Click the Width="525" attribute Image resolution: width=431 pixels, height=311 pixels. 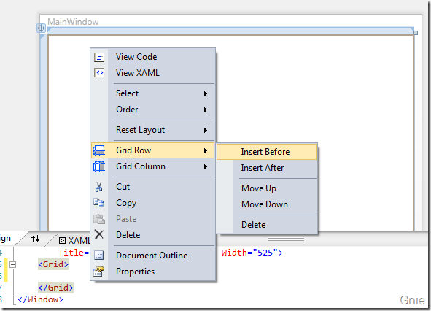coord(250,253)
